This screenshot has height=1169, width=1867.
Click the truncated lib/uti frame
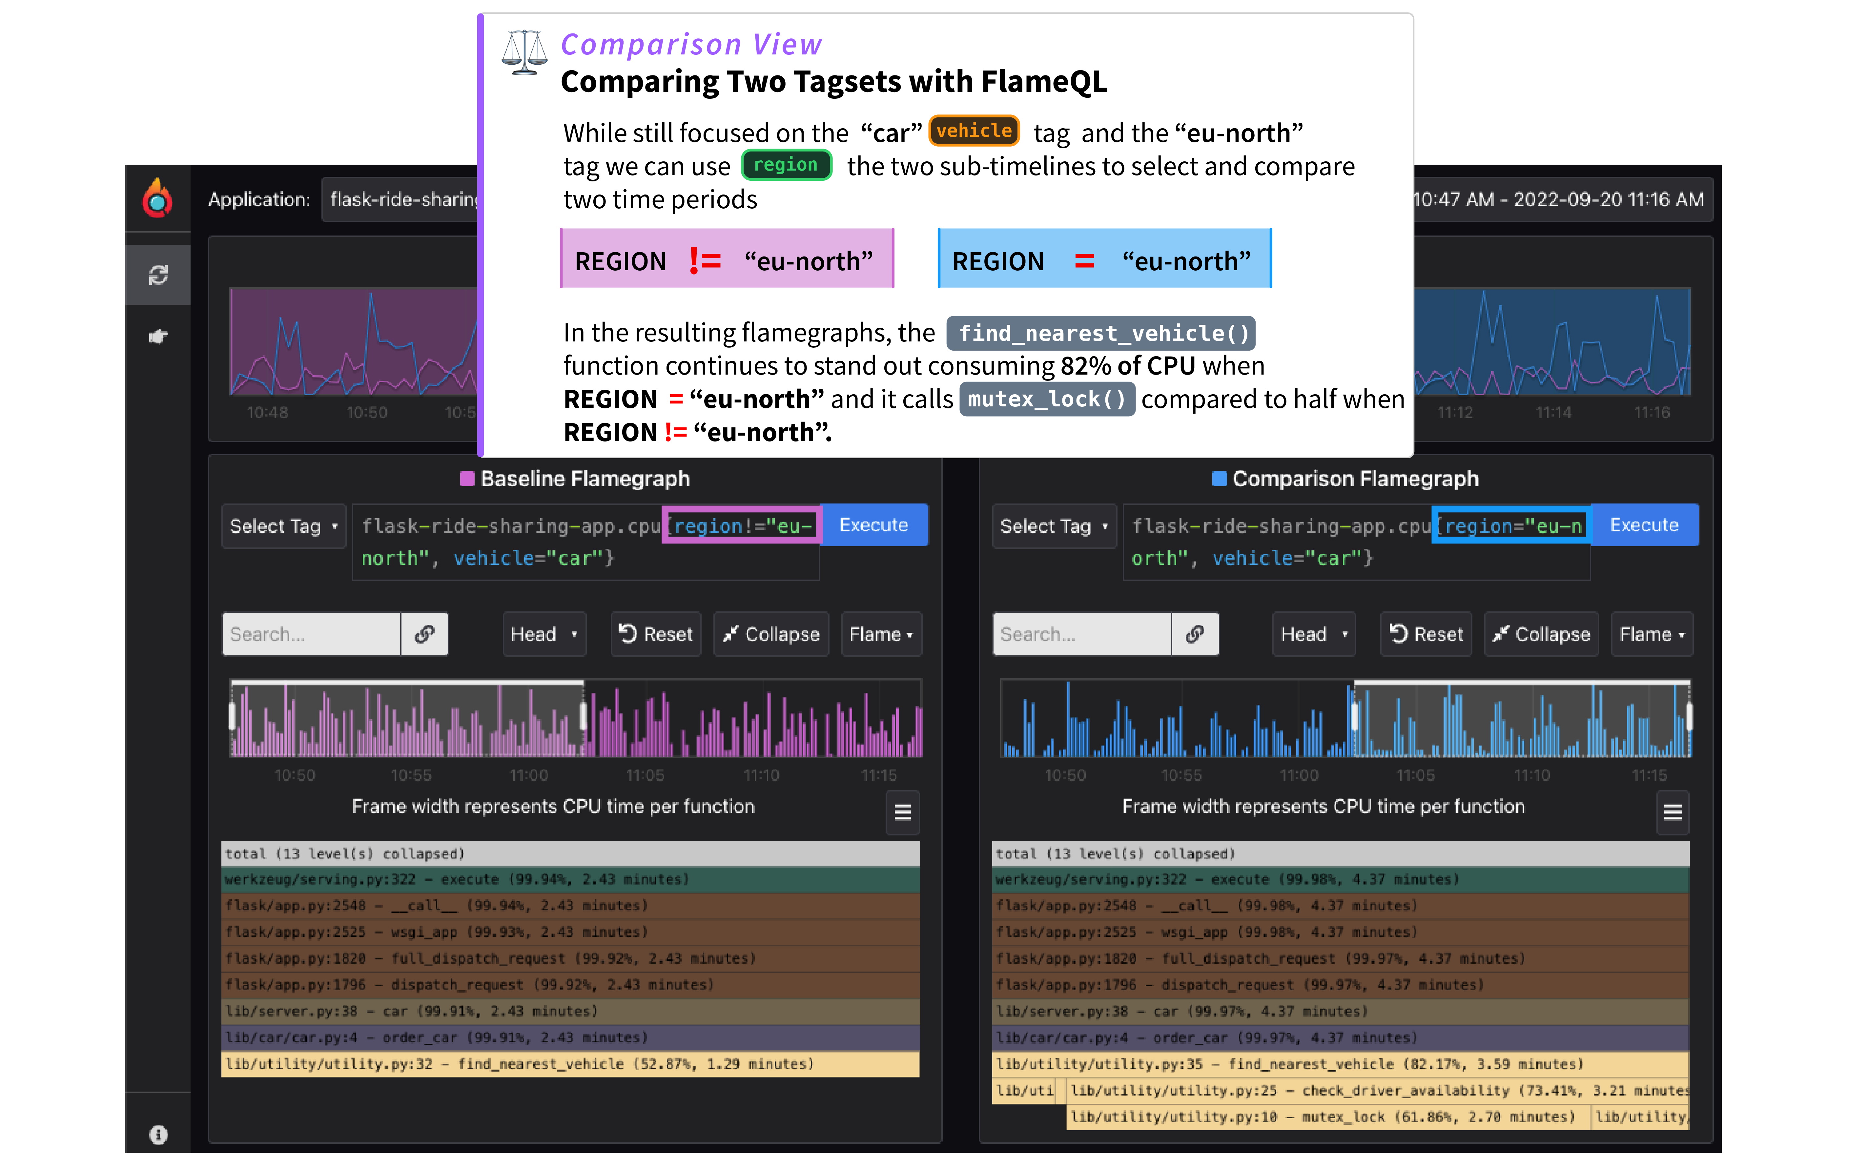(x=1024, y=1091)
